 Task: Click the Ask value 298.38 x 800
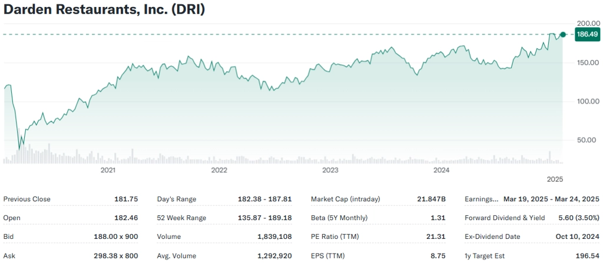(116, 256)
